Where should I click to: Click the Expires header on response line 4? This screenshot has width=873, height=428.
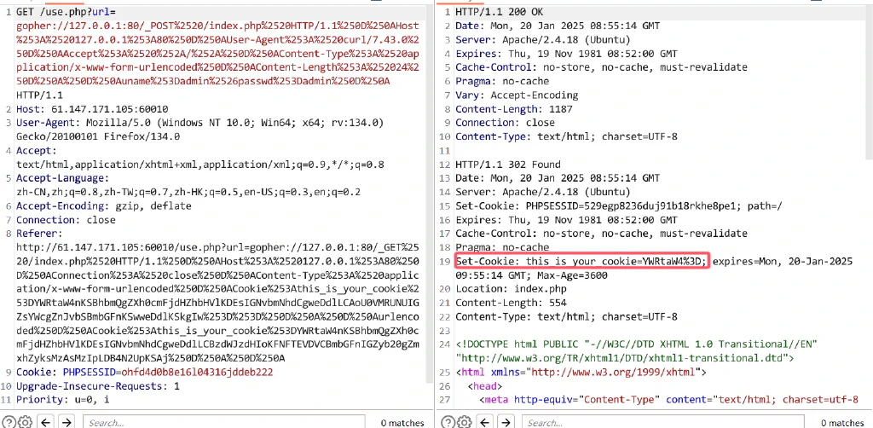pos(566,54)
